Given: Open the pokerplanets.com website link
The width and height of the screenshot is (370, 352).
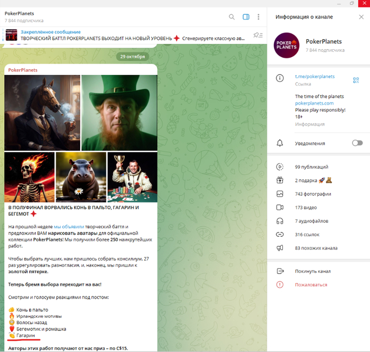Looking at the screenshot, I should pyautogui.click(x=314, y=103).
